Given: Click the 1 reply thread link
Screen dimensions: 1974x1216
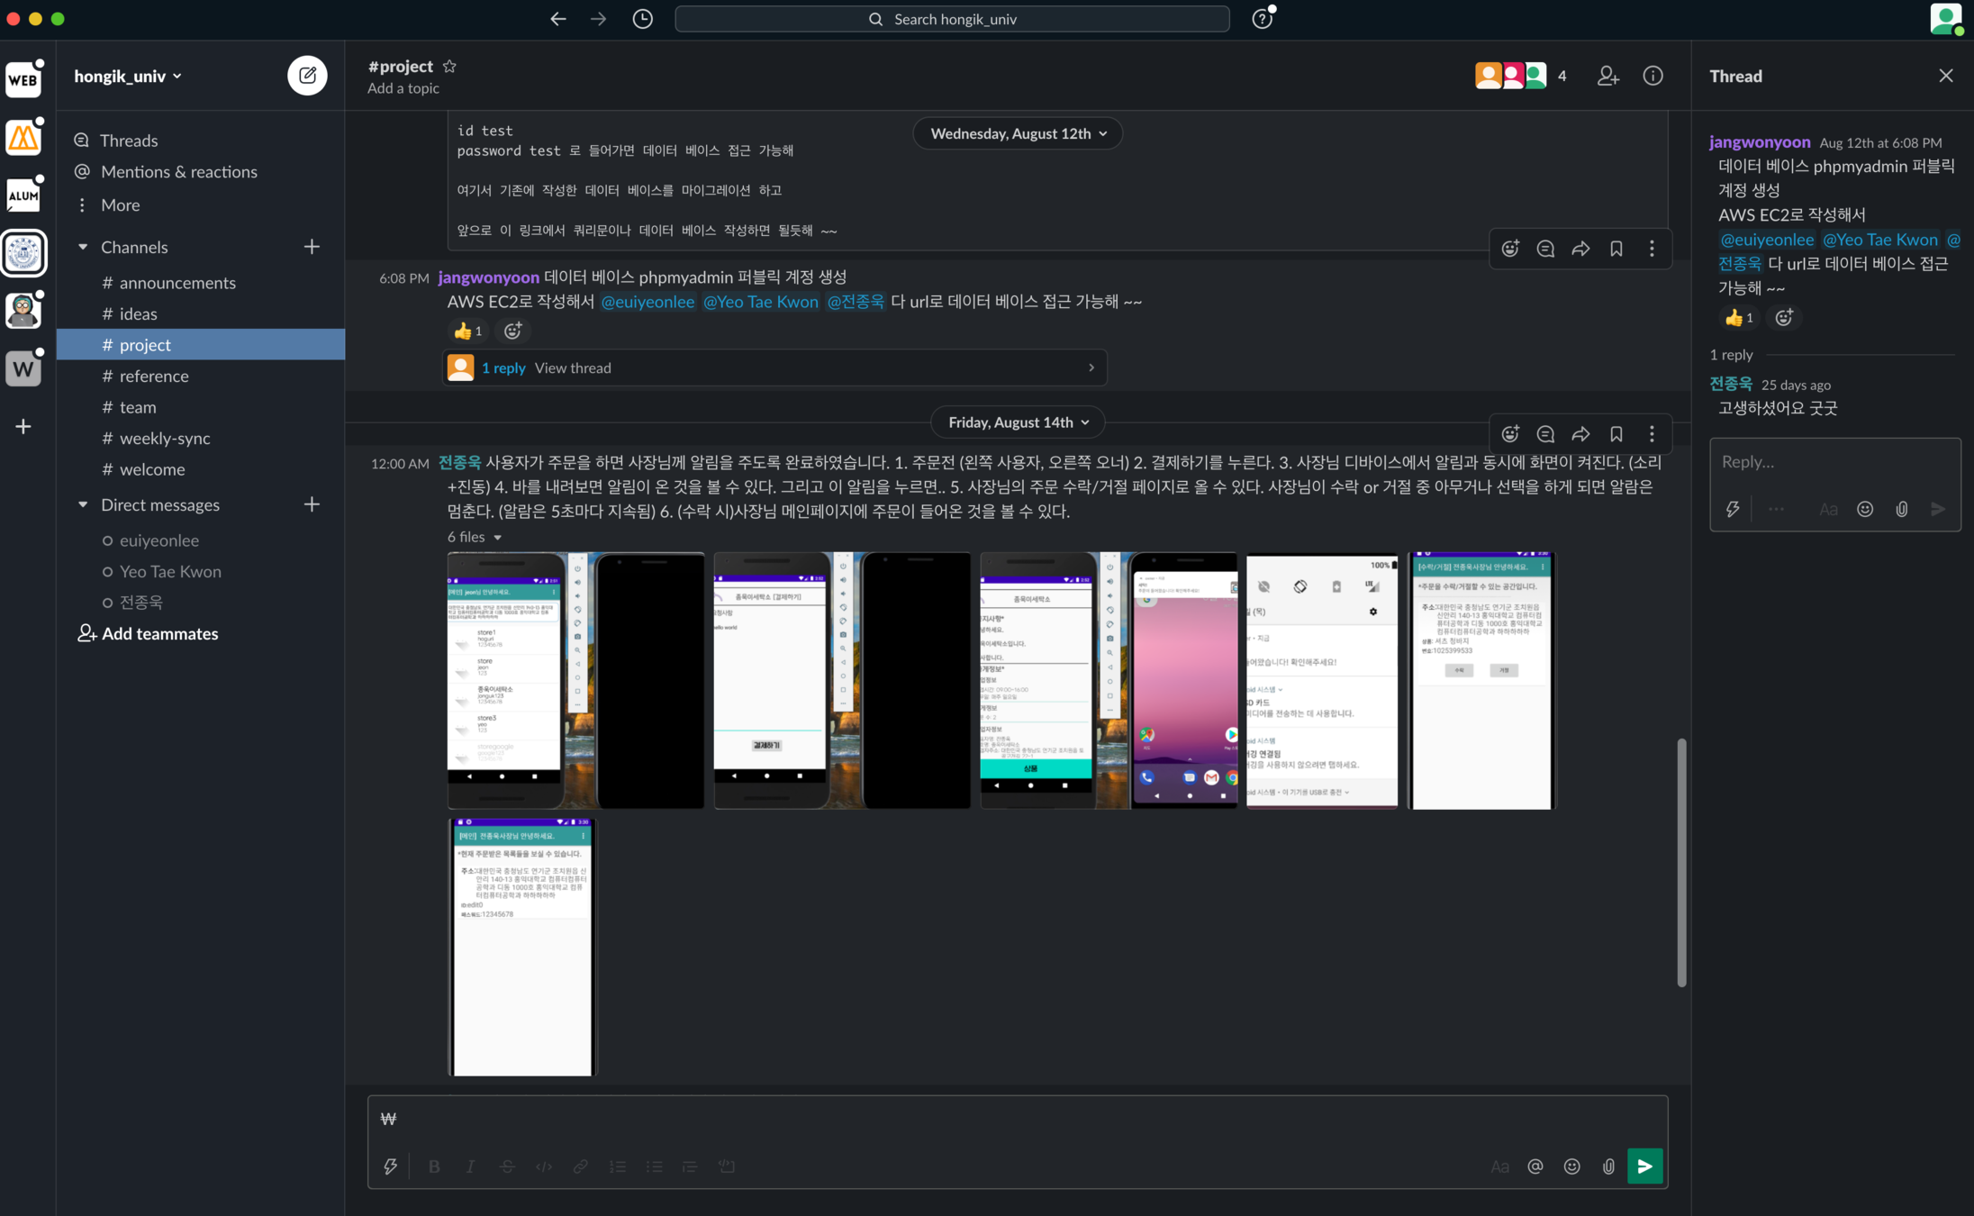Looking at the screenshot, I should pyautogui.click(x=503, y=368).
